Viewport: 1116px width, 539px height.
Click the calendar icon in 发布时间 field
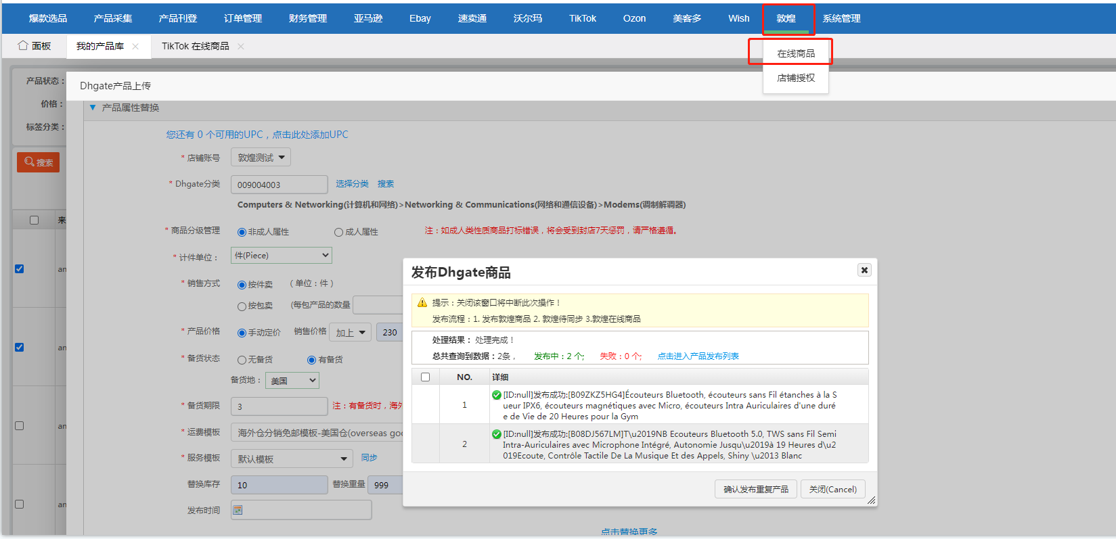(238, 510)
